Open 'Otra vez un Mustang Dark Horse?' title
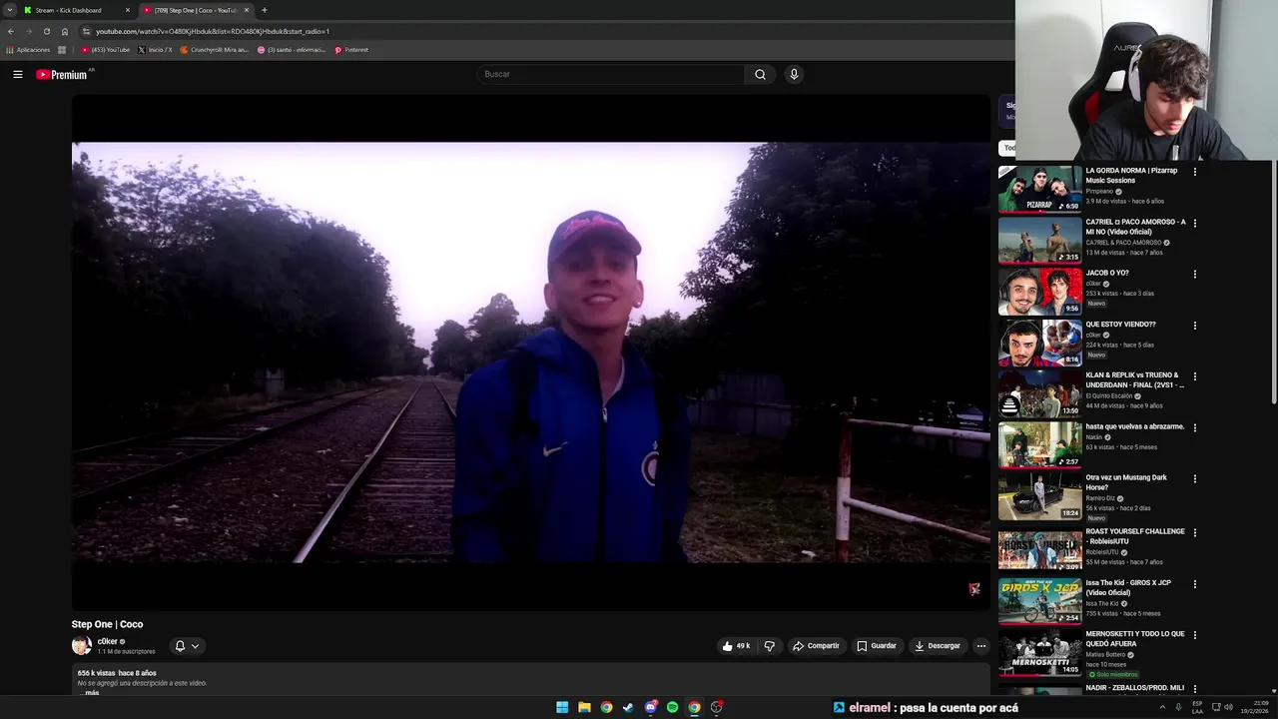Image resolution: width=1278 pixels, height=719 pixels. click(1126, 482)
